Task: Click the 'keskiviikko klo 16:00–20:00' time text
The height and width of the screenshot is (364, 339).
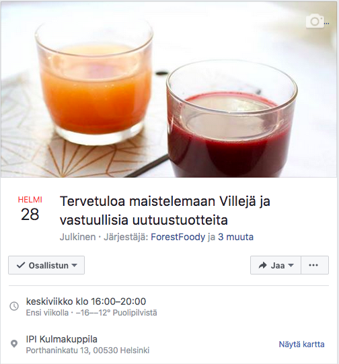Action: (x=86, y=301)
